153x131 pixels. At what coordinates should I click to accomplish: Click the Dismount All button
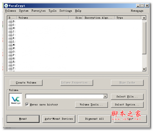[x=94, y=119]
